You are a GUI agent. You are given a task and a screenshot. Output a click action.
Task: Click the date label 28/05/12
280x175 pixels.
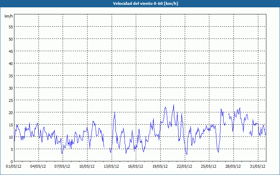click(233, 167)
